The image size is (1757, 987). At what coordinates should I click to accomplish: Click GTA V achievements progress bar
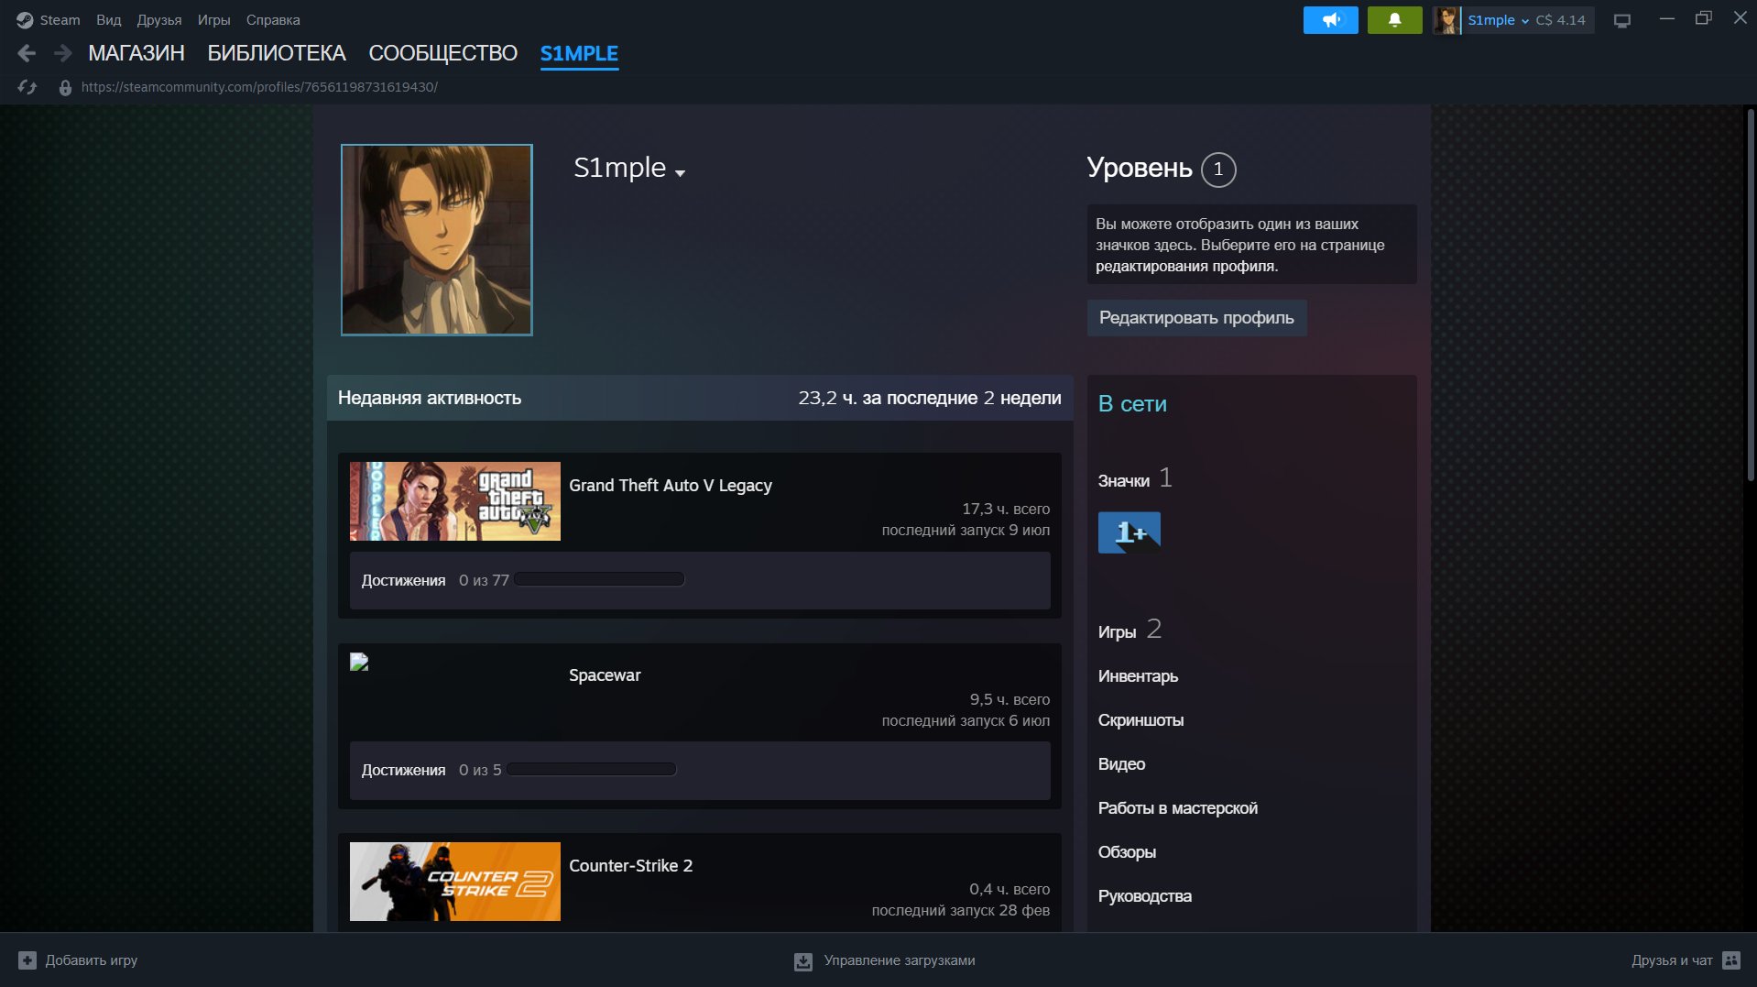(599, 579)
